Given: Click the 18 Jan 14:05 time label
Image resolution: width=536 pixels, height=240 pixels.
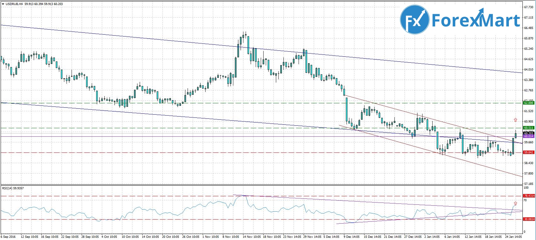Looking at the screenshot, I should 494,237.
